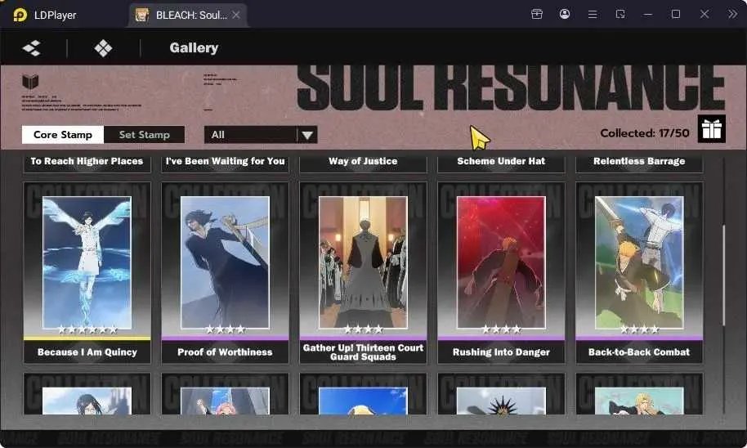Click Back-to-Back Combat label
The width and height of the screenshot is (747, 448).
click(639, 352)
